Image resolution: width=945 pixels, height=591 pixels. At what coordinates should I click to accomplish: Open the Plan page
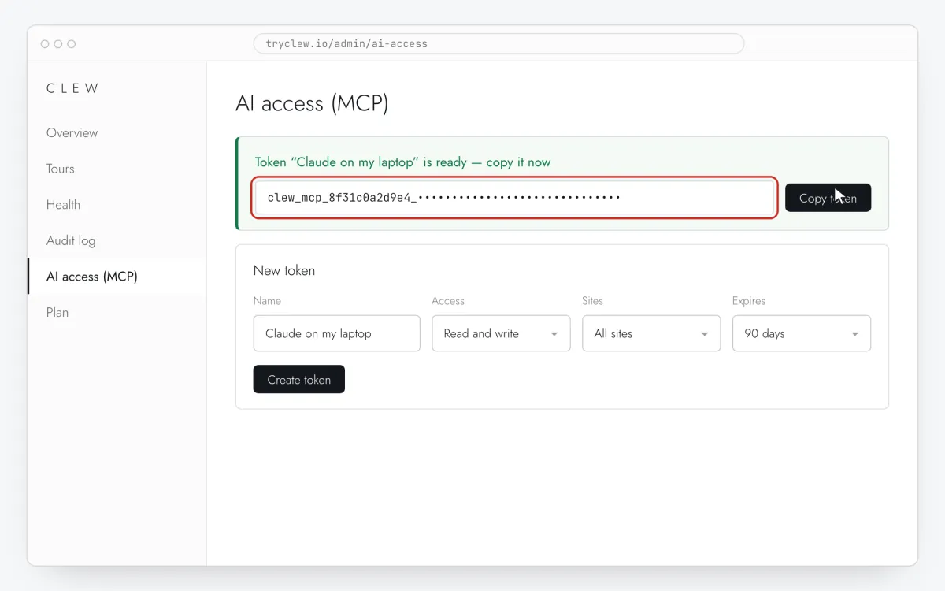point(117,312)
